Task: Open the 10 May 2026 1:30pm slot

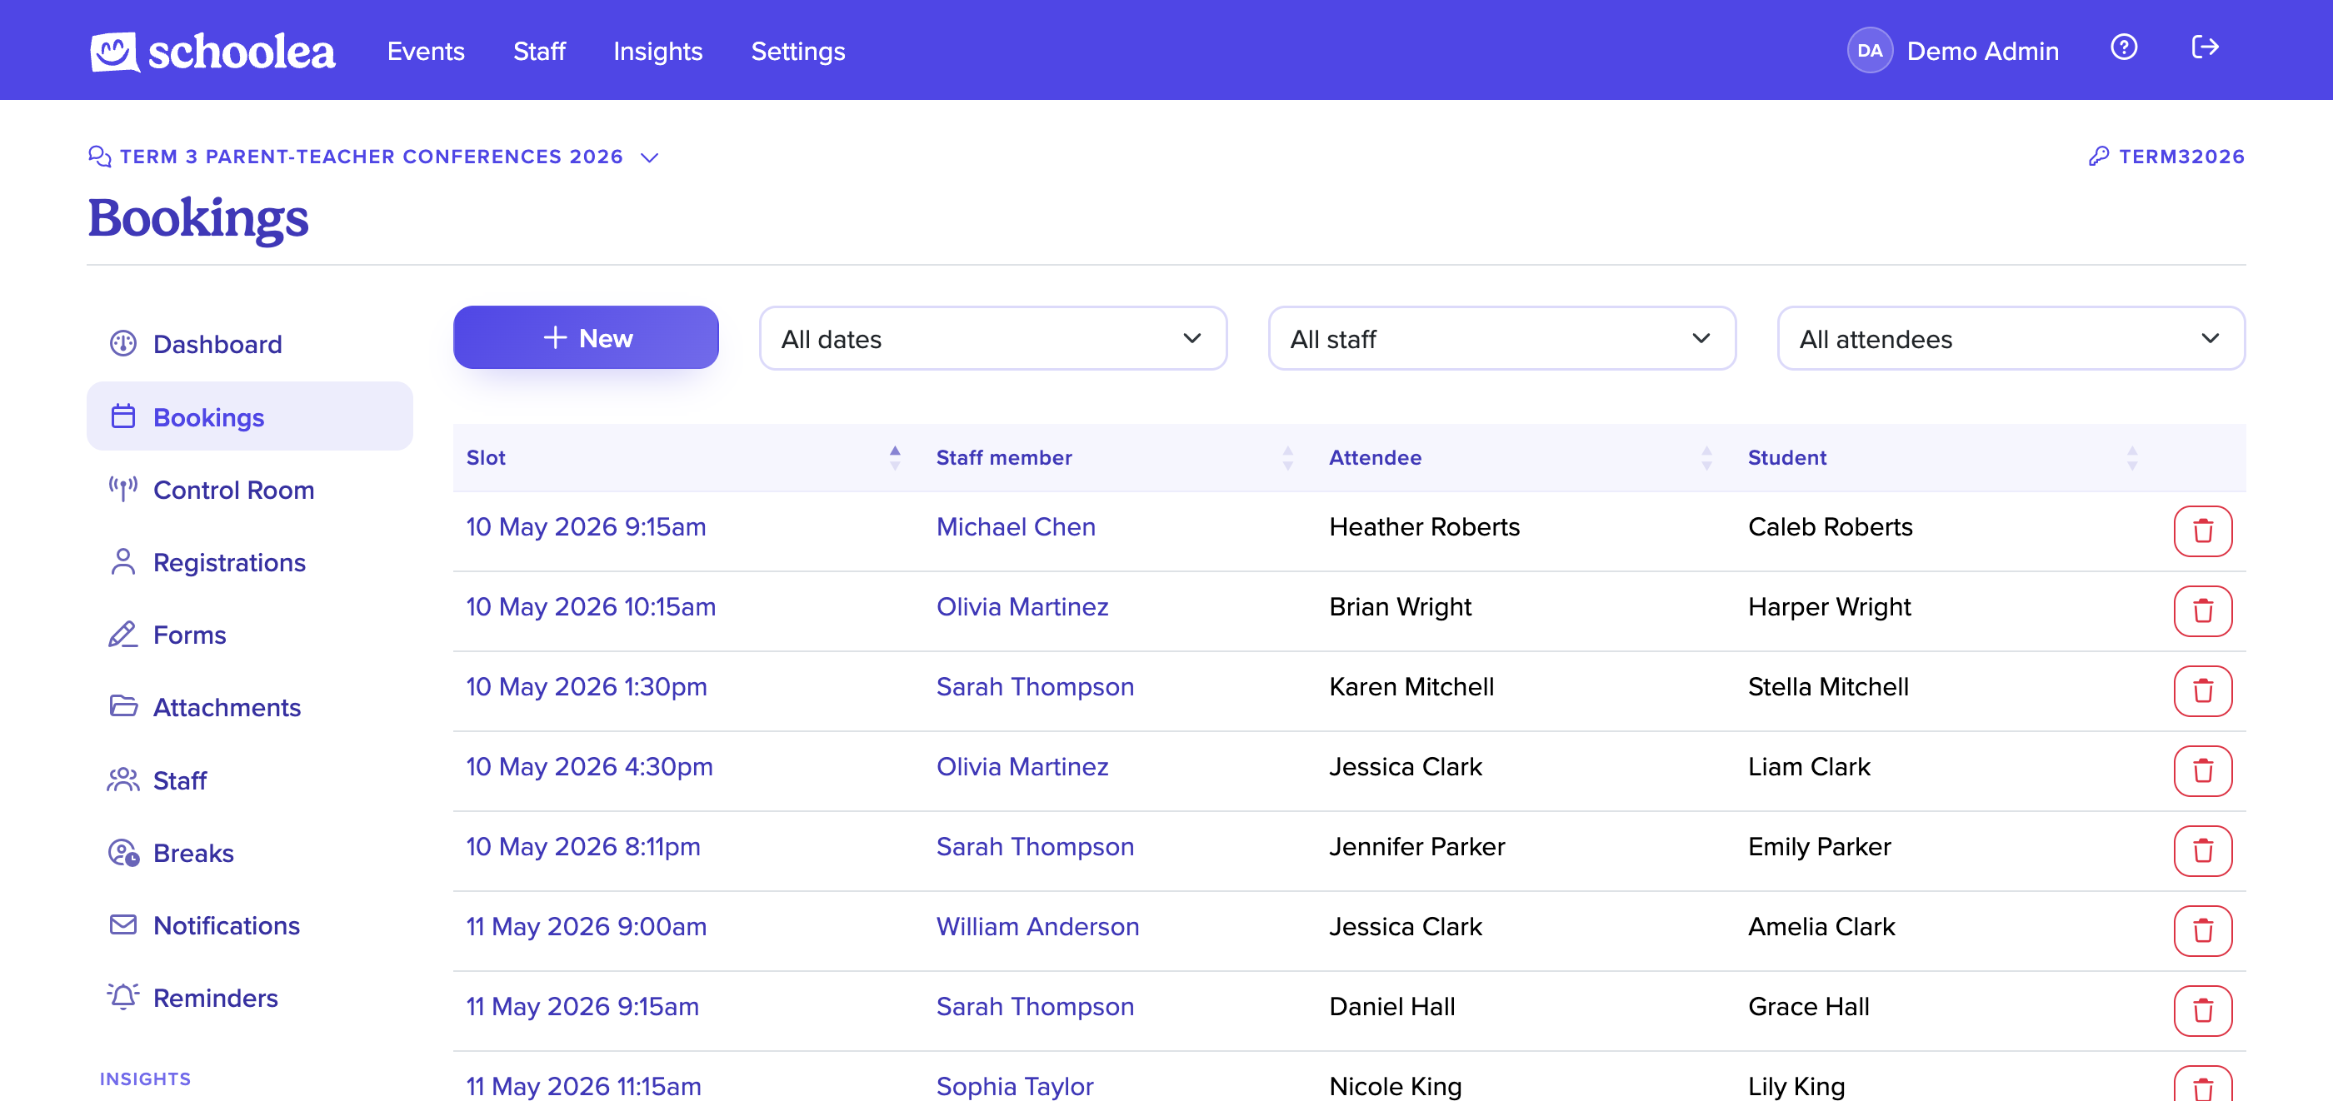Action: pos(586,686)
